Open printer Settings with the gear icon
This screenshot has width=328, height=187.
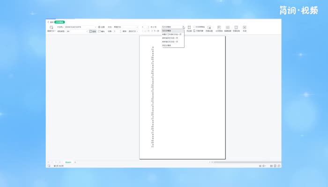coord(100,27)
